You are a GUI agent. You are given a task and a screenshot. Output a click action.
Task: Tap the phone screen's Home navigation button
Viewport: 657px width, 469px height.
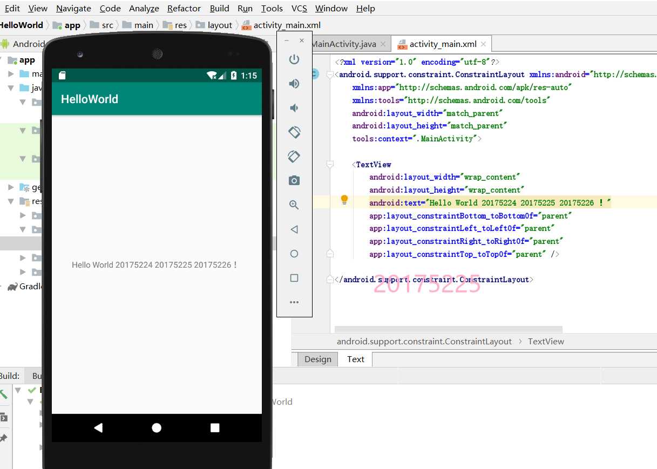[x=157, y=428]
